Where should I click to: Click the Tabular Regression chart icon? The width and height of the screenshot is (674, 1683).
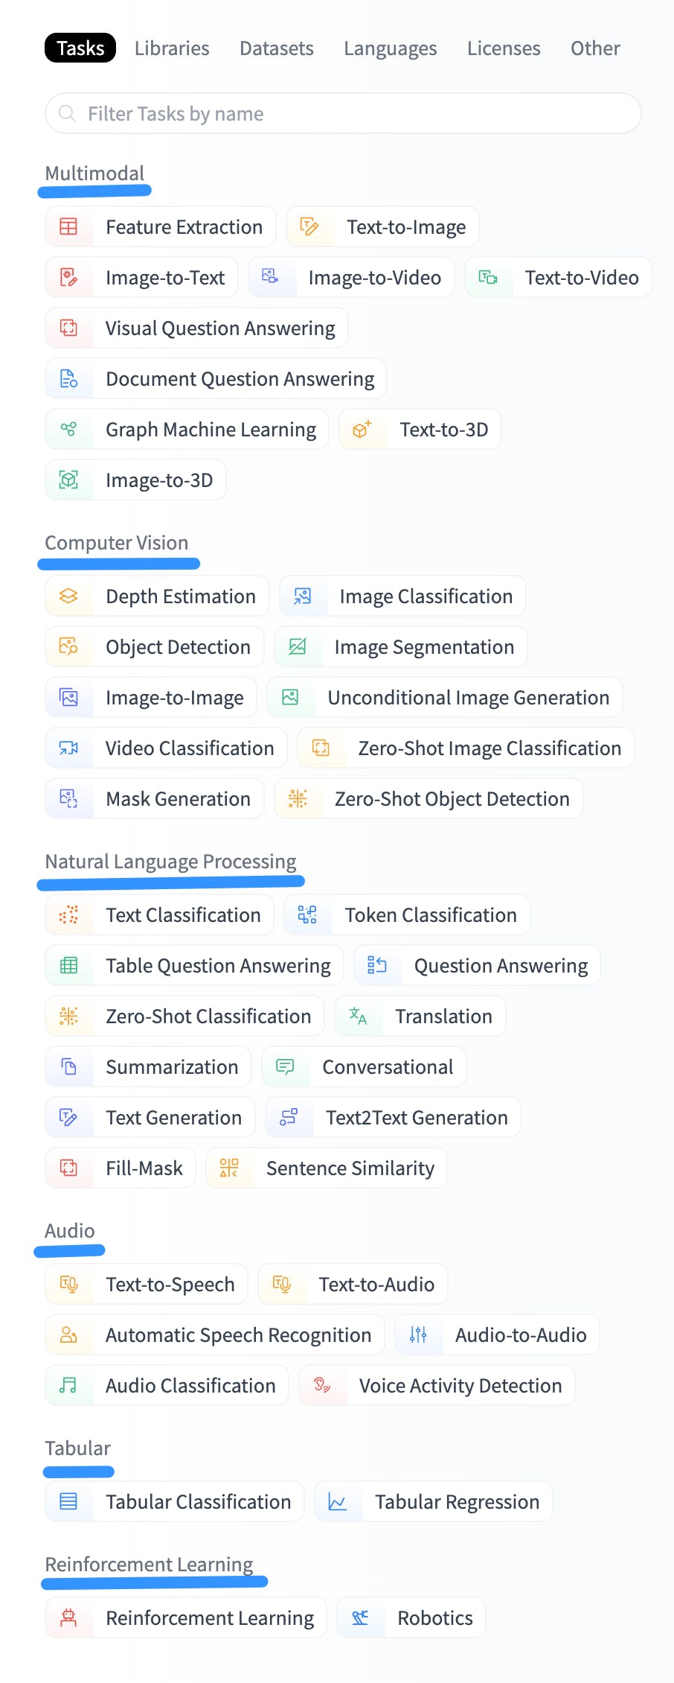pos(338,1502)
